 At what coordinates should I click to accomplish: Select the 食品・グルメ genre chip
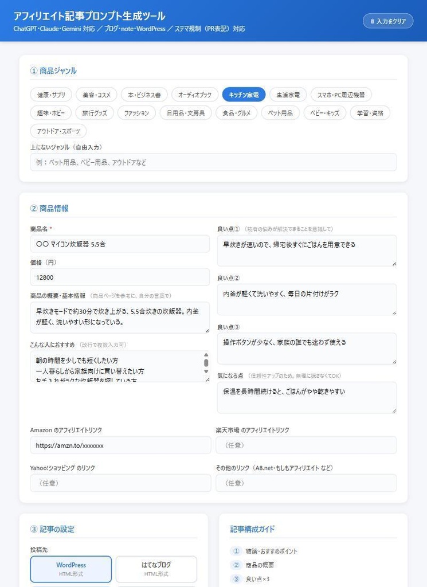click(237, 113)
